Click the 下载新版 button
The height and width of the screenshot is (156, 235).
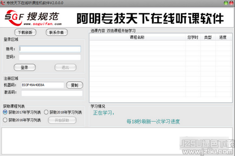[25, 32]
